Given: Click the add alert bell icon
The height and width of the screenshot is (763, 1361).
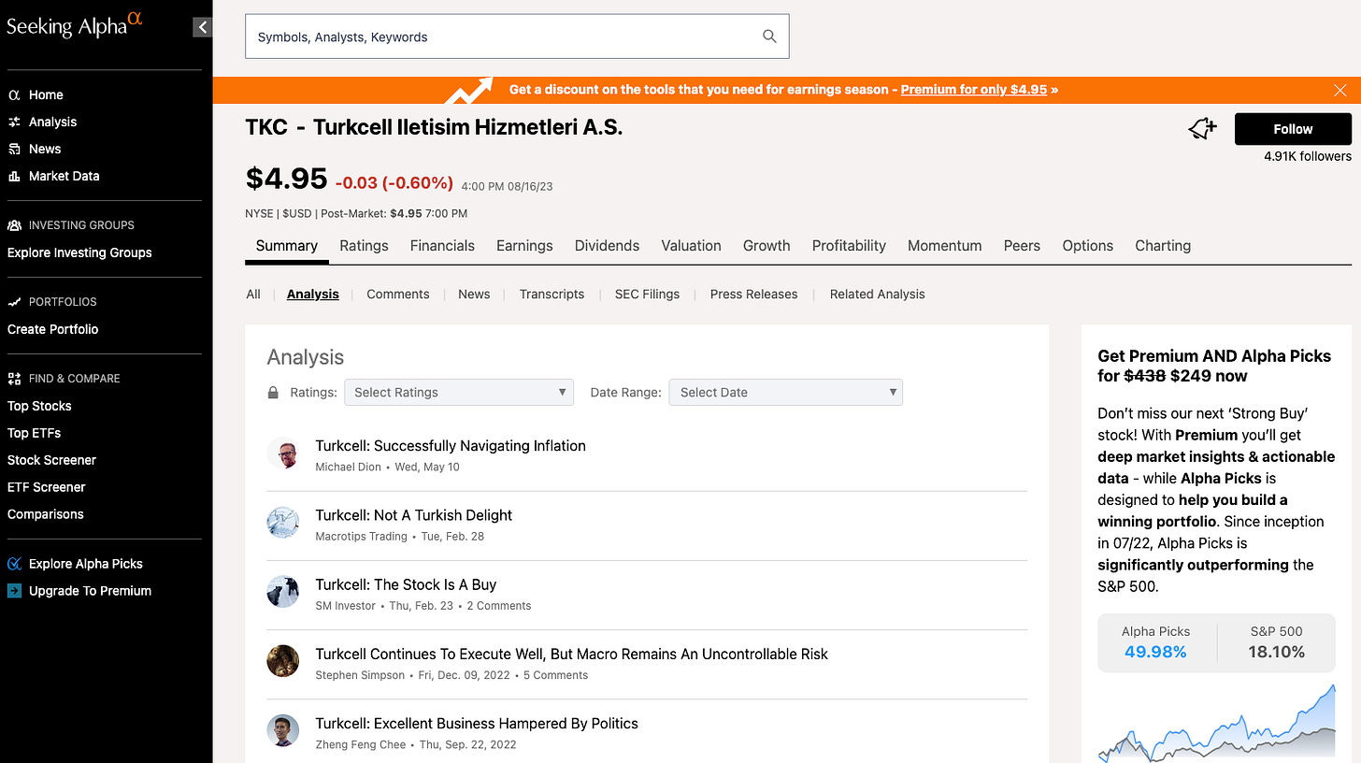Looking at the screenshot, I should point(1203,129).
